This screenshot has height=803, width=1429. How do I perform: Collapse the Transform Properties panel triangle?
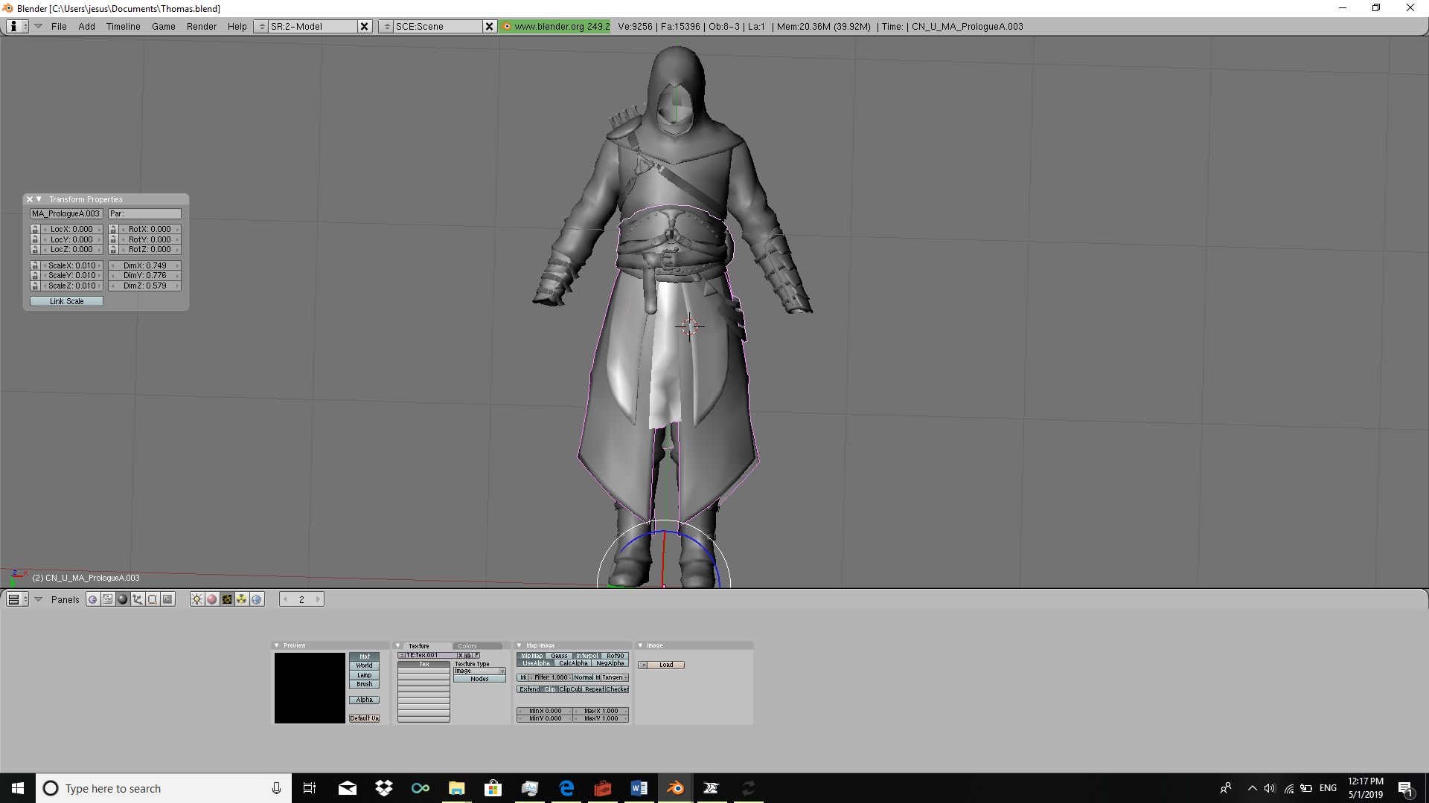tap(39, 199)
